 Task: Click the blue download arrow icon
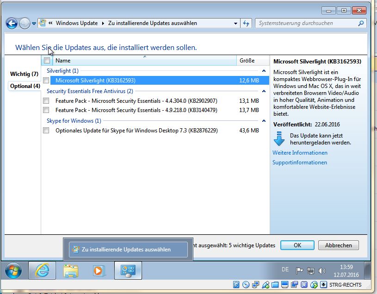click(x=279, y=138)
